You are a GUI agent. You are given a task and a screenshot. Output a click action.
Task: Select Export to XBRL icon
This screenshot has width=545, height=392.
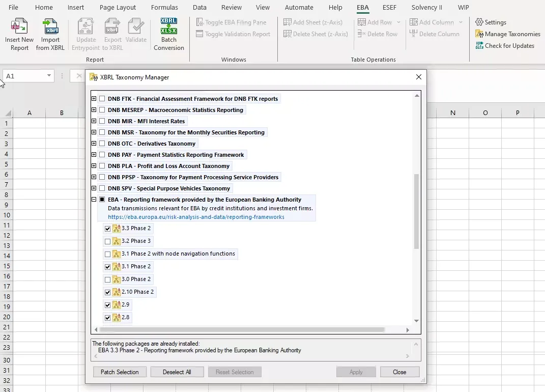click(112, 26)
